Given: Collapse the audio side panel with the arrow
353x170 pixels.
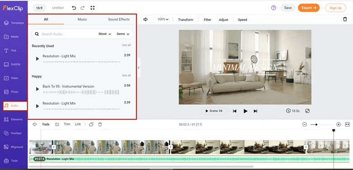Looking at the screenshot, I should click(138, 68).
